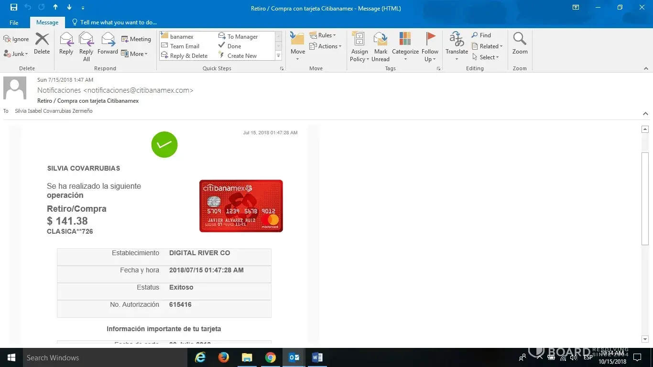
Task: Open File Explorer from the taskbar
Action: [247, 357]
